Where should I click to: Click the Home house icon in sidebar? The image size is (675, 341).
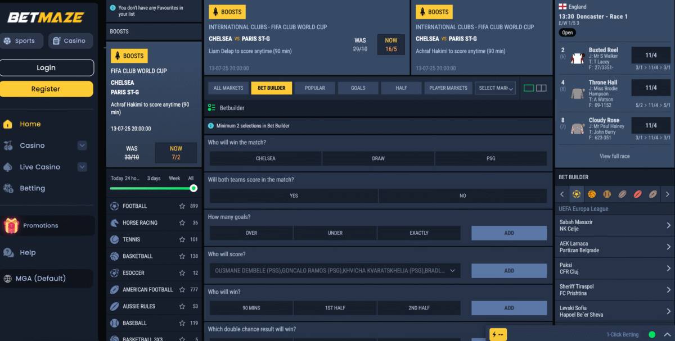pos(8,124)
